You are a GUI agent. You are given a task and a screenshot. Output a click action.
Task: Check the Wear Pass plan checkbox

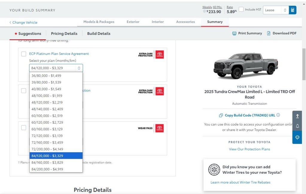pyautogui.click(x=24, y=128)
